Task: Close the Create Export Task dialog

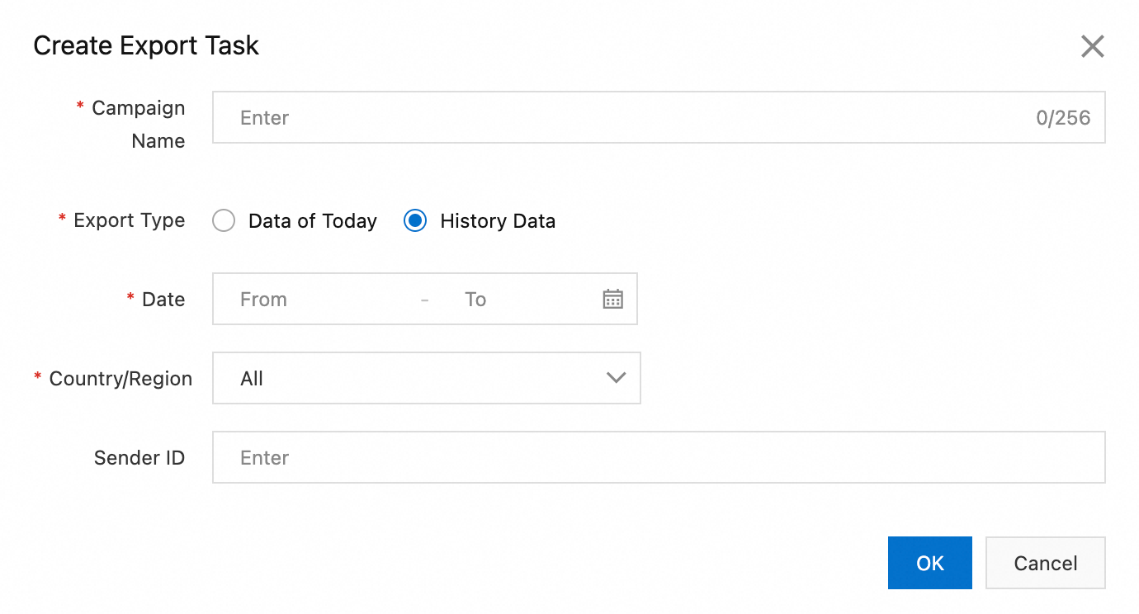Action: point(1092,46)
